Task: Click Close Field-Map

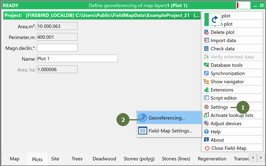Action: pos(232,148)
